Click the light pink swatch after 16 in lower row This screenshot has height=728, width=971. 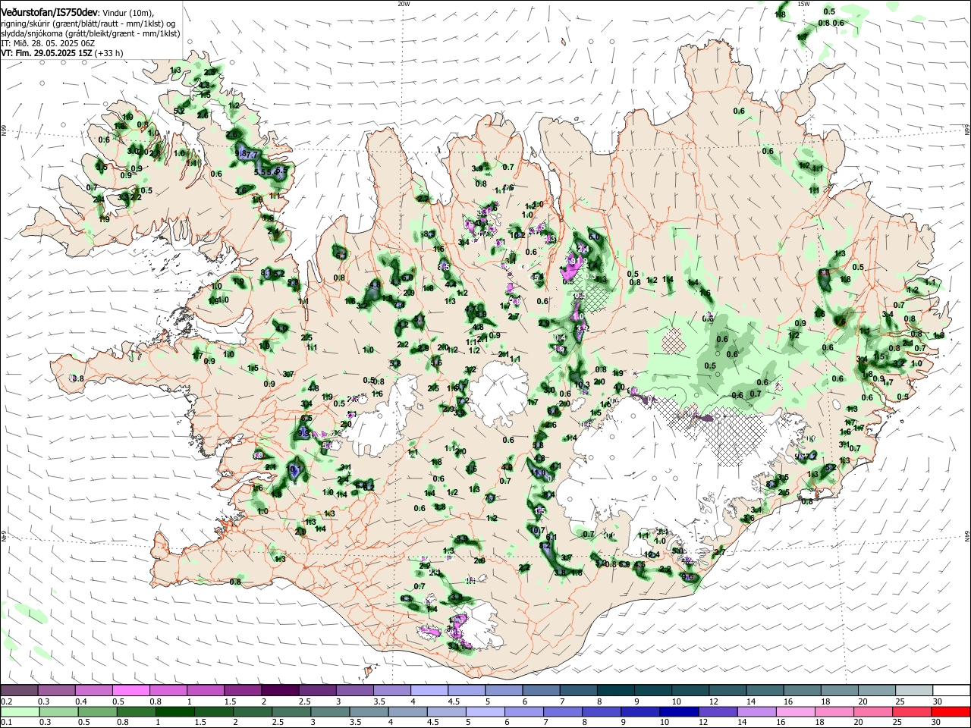click(x=794, y=711)
